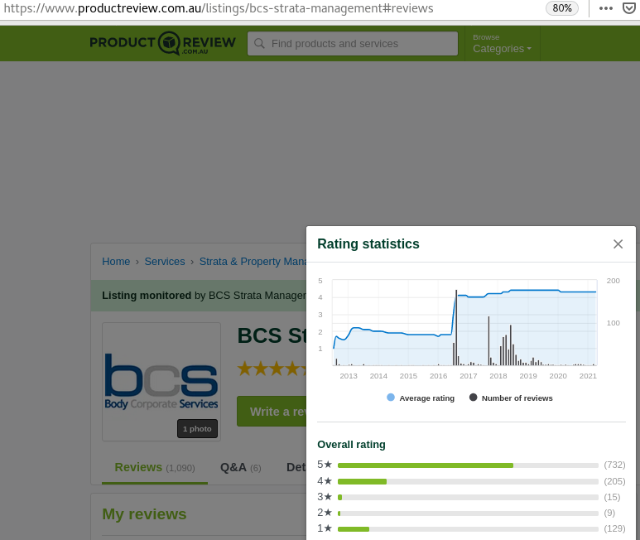Click the search magnifier icon

pos(259,43)
